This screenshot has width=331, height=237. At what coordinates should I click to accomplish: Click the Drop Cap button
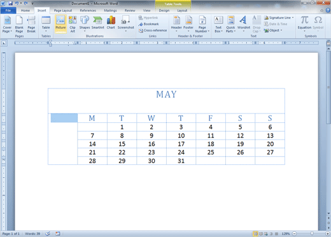(x=257, y=24)
